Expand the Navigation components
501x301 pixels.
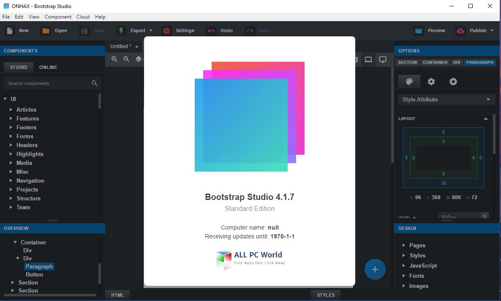(11, 181)
